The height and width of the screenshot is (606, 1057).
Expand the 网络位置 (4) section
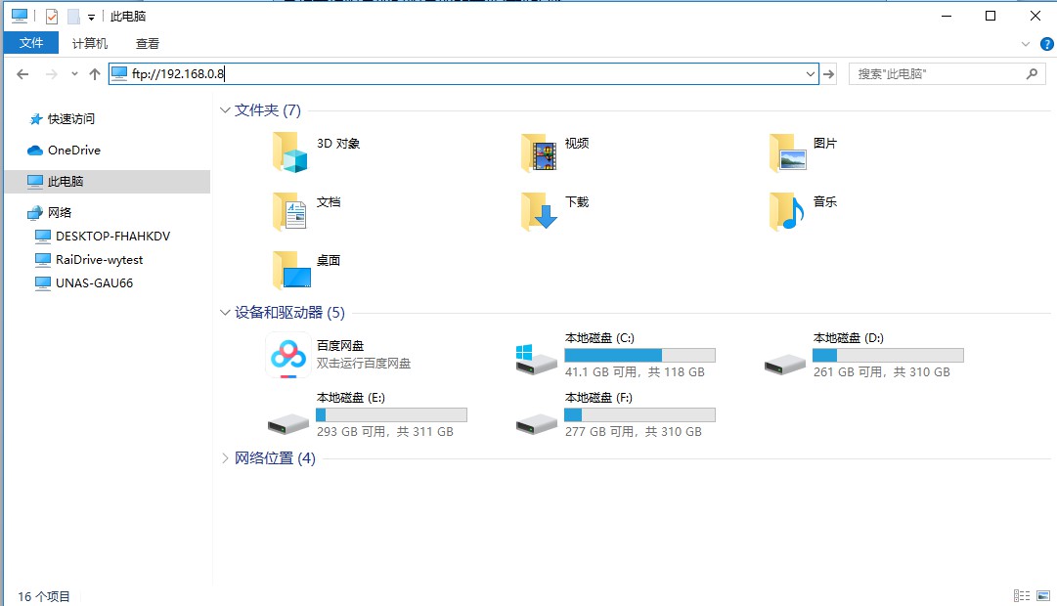coord(225,457)
